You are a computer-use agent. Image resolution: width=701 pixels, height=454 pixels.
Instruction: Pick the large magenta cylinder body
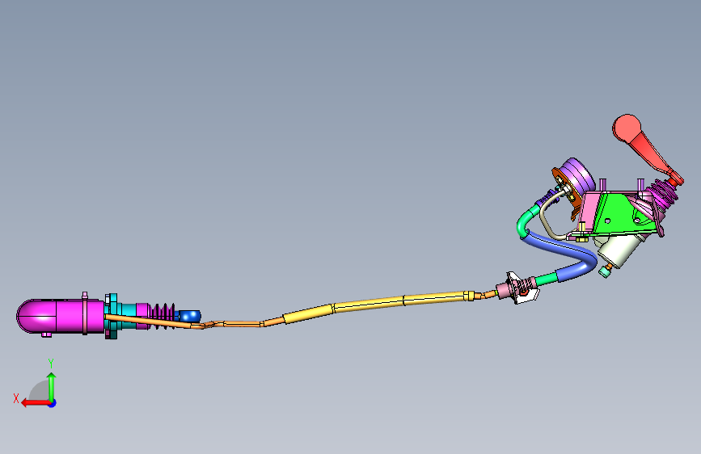click(x=61, y=316)
